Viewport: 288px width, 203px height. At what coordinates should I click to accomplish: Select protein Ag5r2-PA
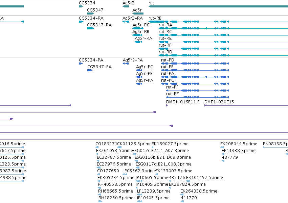pyautogui.click(x=126, y=64)
